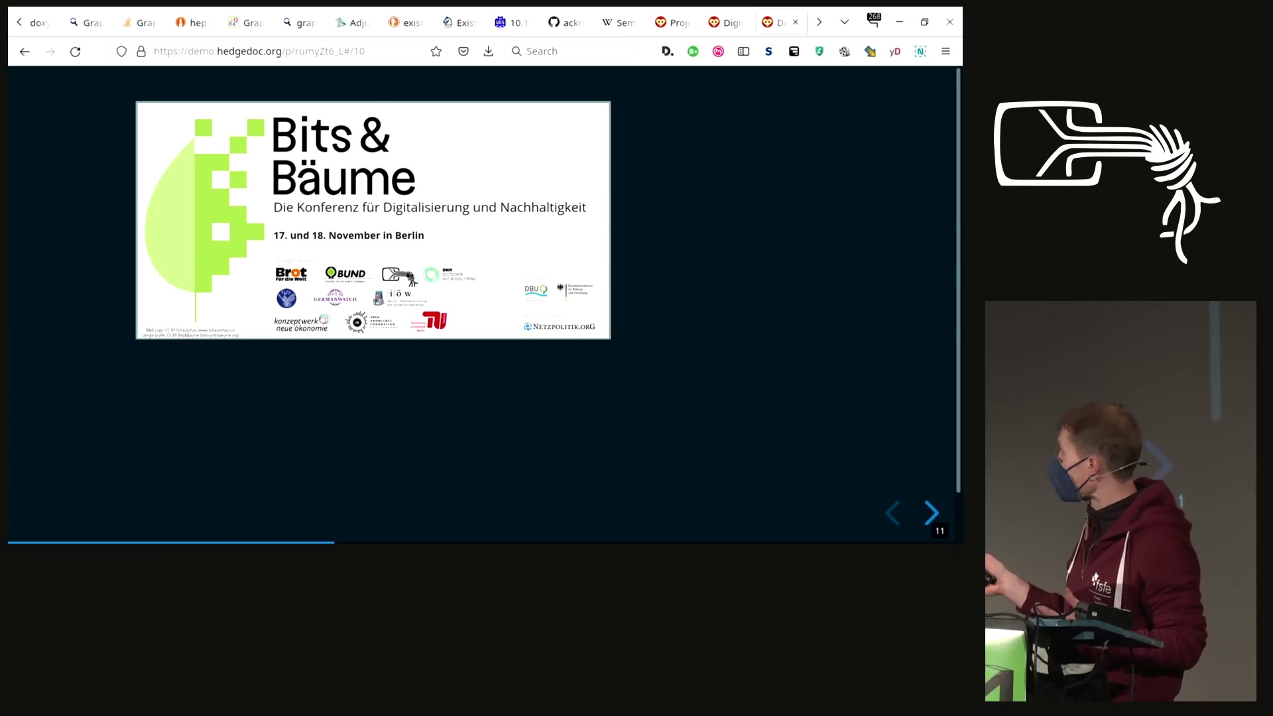Click the slide number 11 indicator
This screenshot has width=1273, height=716.
[x=940, y=531]
